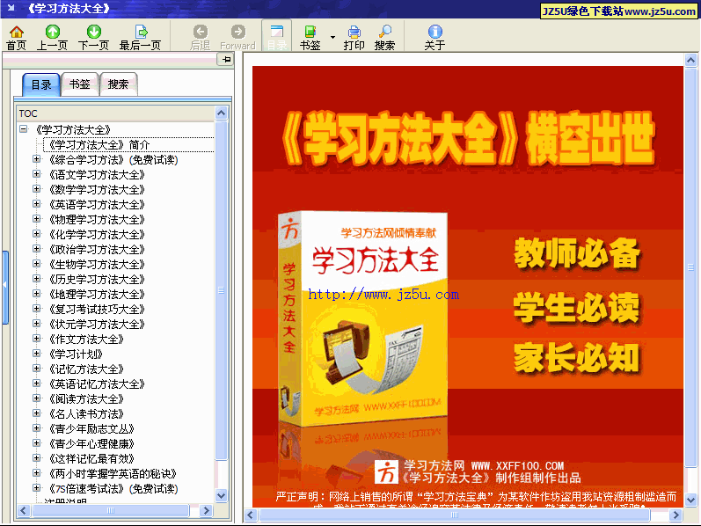Image resolution: width=701 pixels, height=526 pixels.
Task: Click the pin icon on sidebar panel
Action: (226, 60)
